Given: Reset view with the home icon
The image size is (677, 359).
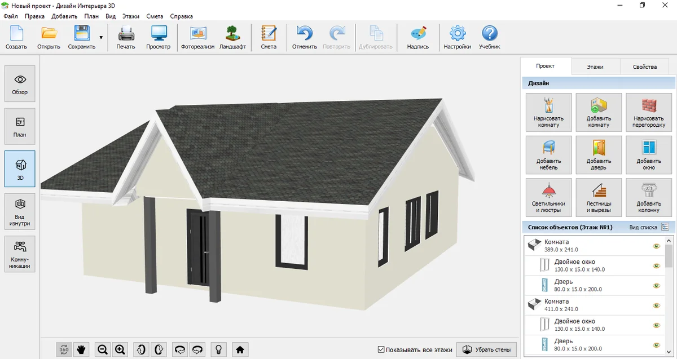Looking at the screenshot, I should point(240,349).
